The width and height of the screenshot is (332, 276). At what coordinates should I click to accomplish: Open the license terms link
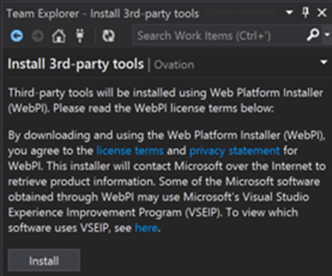click(x=130, y=151)
